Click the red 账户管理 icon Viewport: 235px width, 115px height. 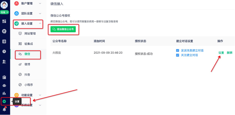click(x=17, y=3)
